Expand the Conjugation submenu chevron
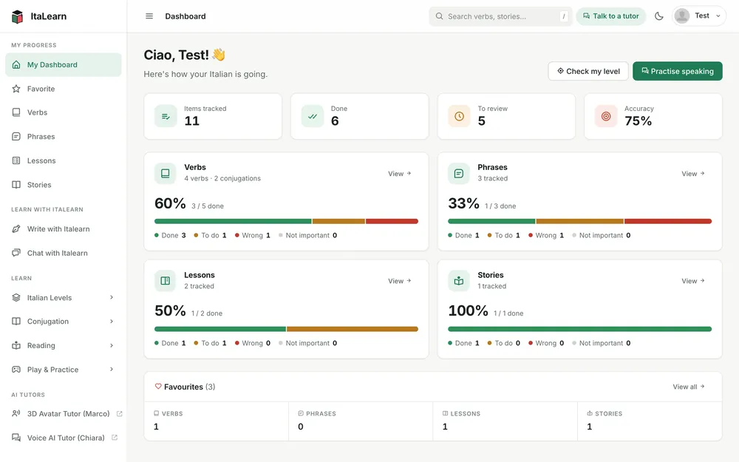This screenshot has width=739, height=462. click(x=112, y=321)
